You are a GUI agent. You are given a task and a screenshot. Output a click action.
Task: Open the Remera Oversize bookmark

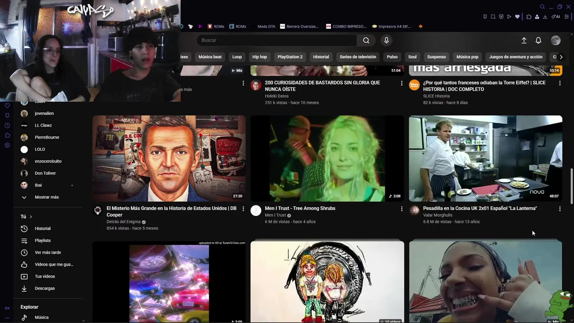coord(300,26)
